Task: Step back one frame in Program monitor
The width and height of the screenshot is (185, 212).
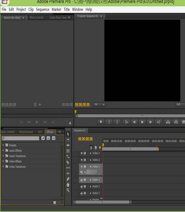Action: coord(134,122)
